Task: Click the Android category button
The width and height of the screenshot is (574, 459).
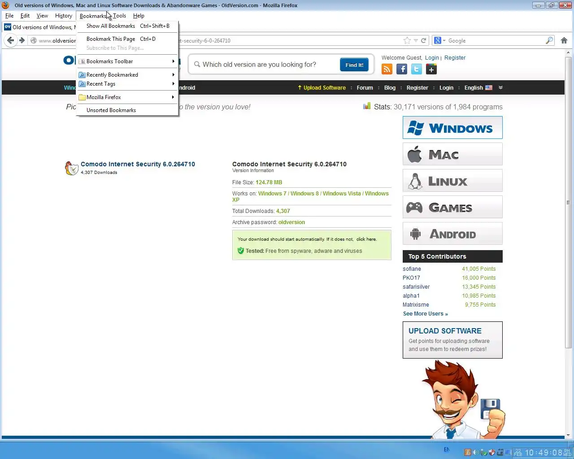Action: pyautogui.click(x=452, y=234)
